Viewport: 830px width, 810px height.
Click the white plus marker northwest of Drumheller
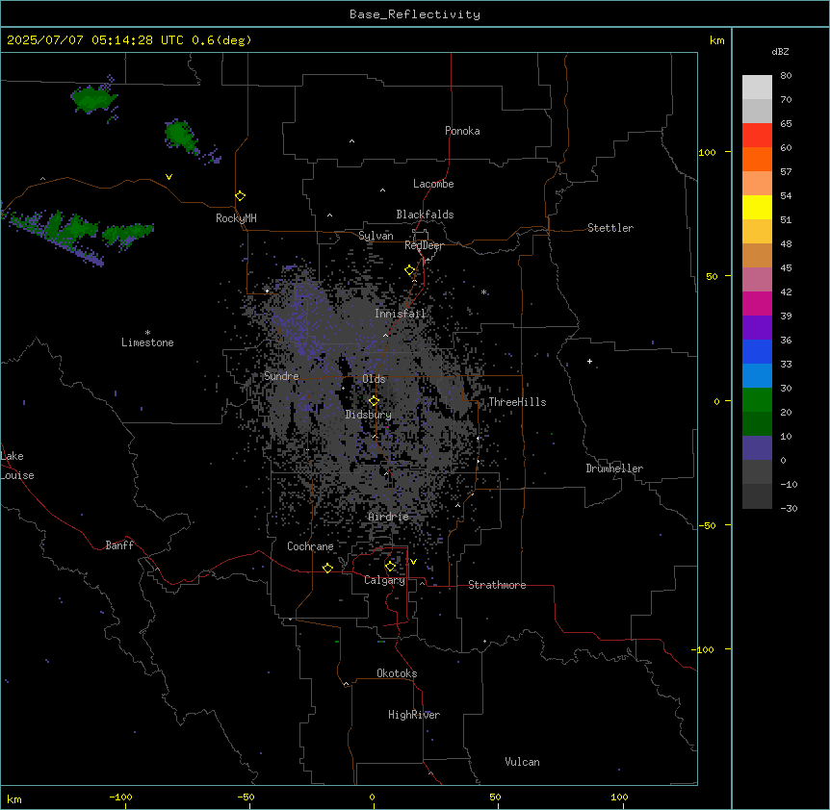tap(589, 361)
